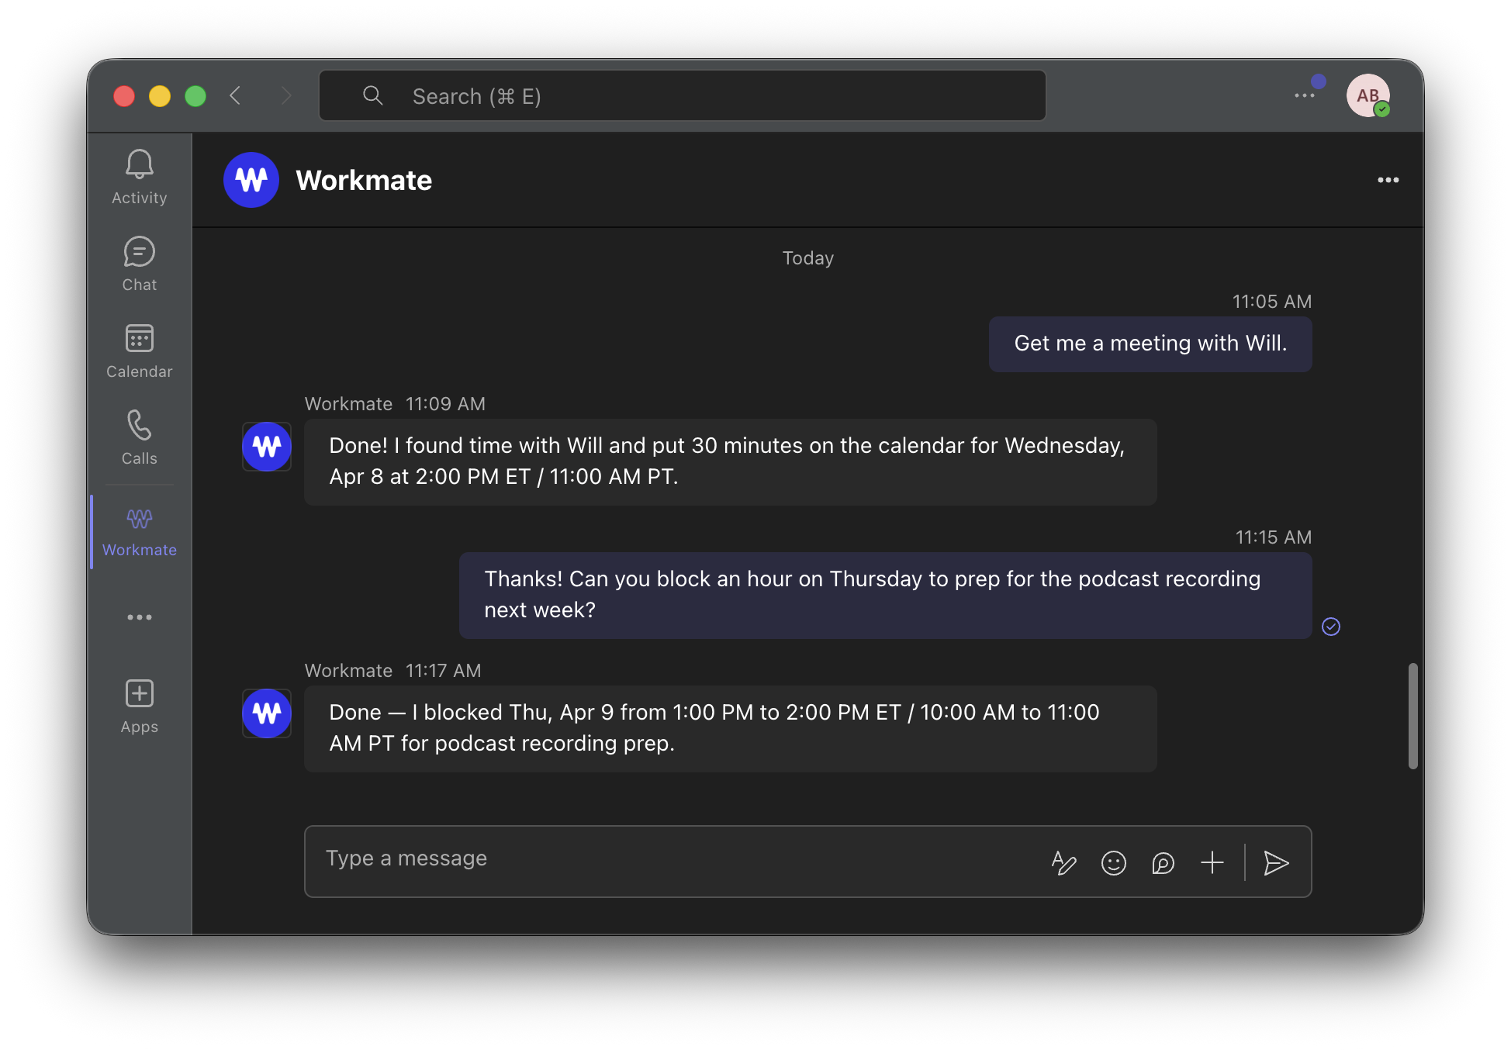The width and height of the screenshot is (1511, 1050).
Task: Expand more sidebar apps ellipsis
Action: (x=140, y=617)
